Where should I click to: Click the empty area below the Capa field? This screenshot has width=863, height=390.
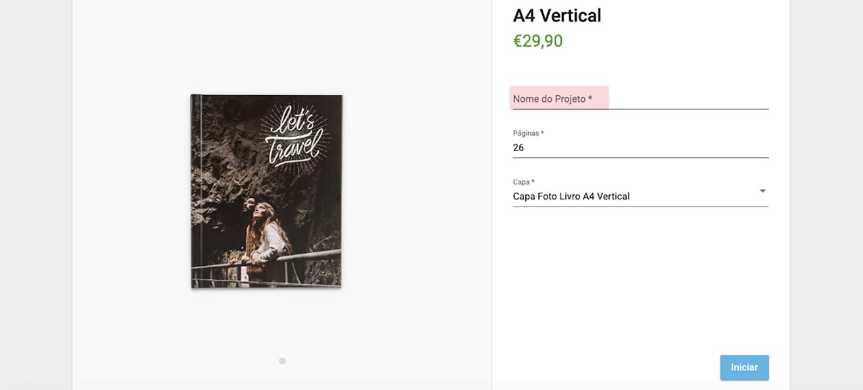click(639, 277)
